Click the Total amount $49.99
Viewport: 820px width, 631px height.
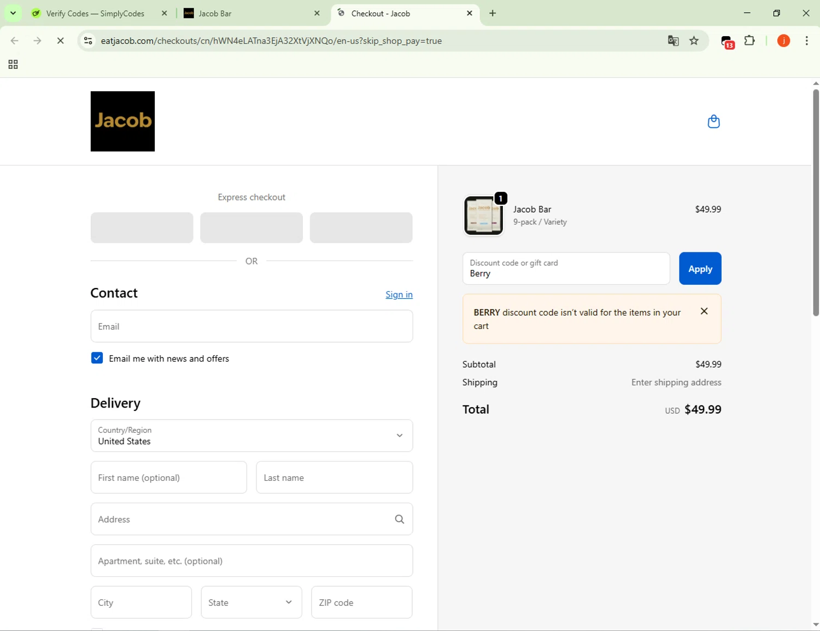point(702,409)
